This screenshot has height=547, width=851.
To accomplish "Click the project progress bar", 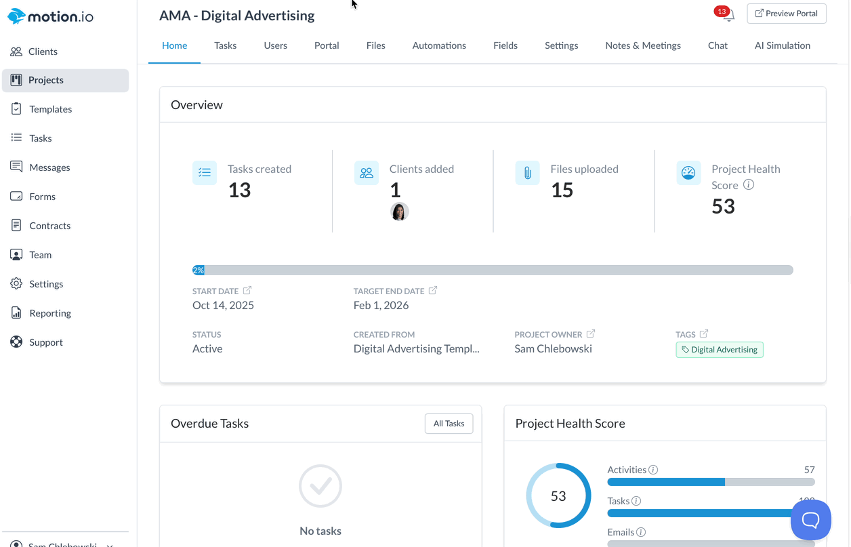I will tap(493, 270).
